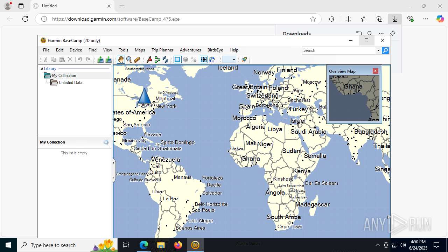Open the Edit menu
Image resolution: width=448 pixels, height=252 pixels.
click(x=59, y=50)
